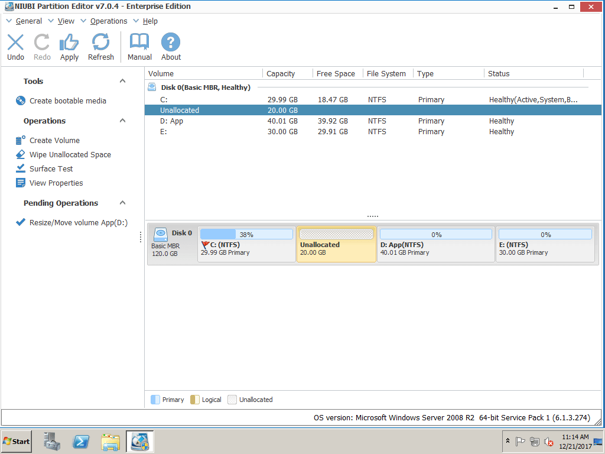
Task: Collapse the Tools section chevron
Action: click(123, 80)
